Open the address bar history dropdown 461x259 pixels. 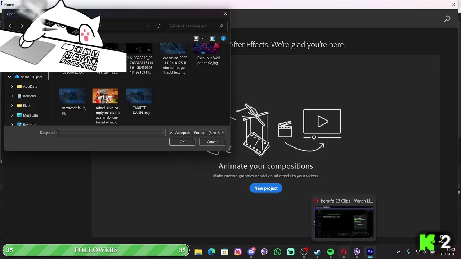coord(148,26)
